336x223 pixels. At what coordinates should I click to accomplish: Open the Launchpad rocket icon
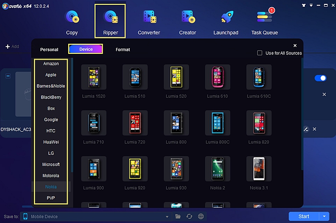tap(227, 18)
